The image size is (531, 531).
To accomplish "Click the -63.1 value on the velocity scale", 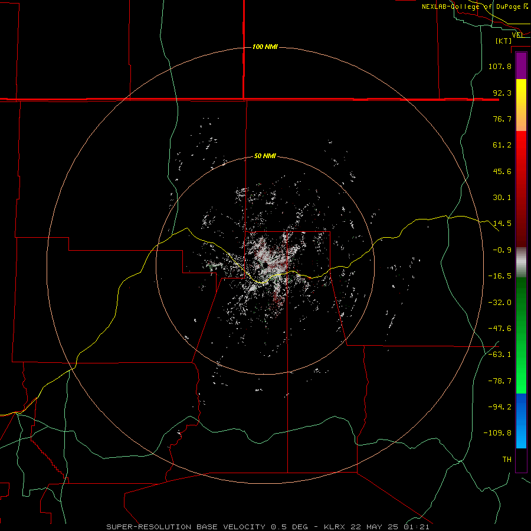I will click(500, 355).
